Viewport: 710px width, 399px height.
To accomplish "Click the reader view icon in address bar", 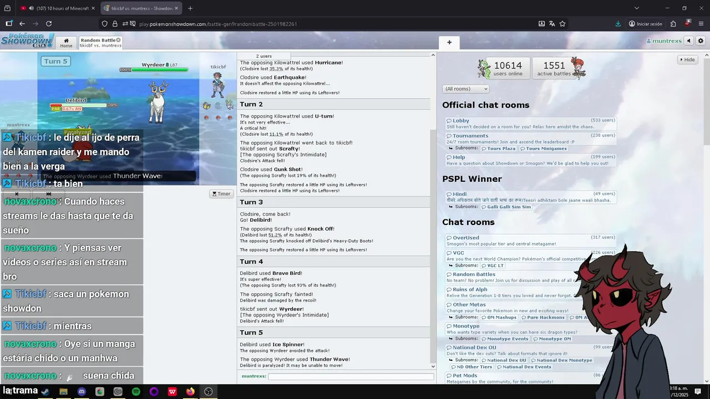I will point(541,24).
